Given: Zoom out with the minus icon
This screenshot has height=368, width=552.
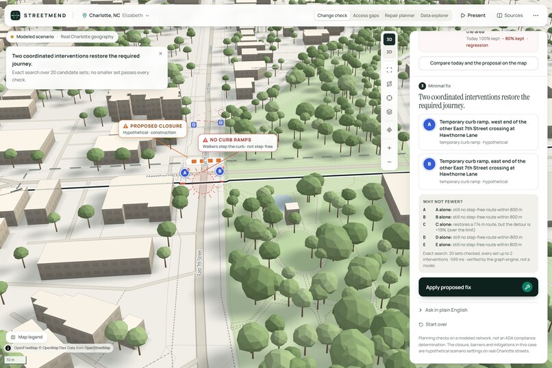Looking at the screenshot, I should 389,162.
